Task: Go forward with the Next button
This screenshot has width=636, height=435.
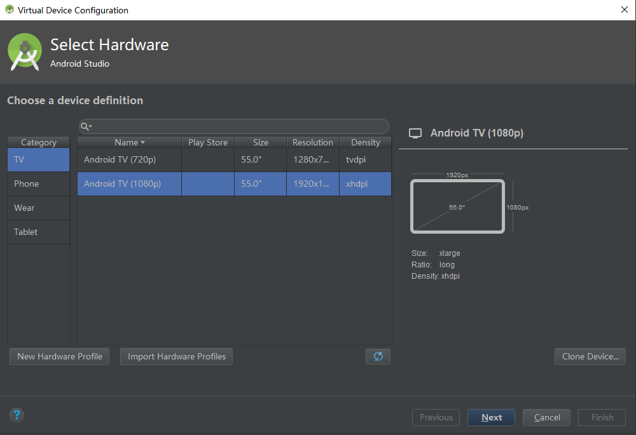Action: (x=491, y=418)
